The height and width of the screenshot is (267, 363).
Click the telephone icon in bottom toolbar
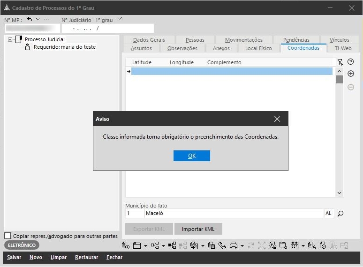tap(222, 245)
